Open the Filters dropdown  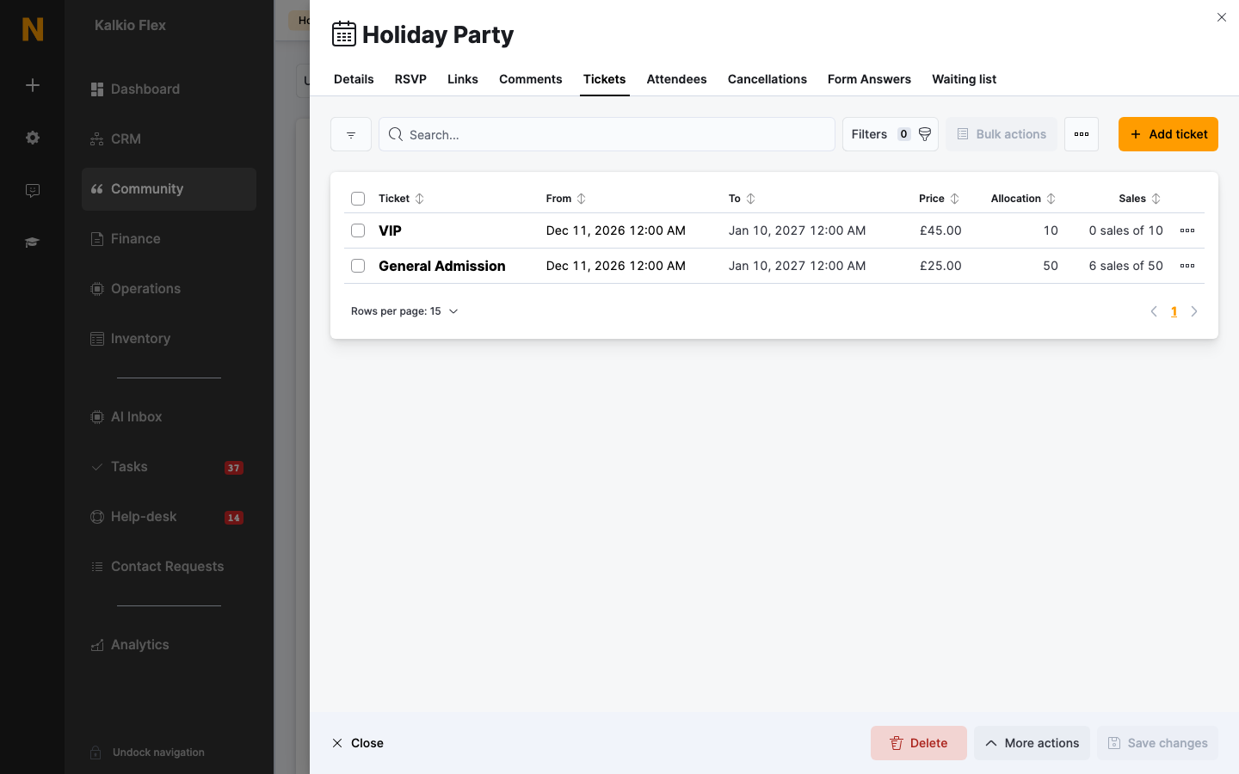coord(891,134)
